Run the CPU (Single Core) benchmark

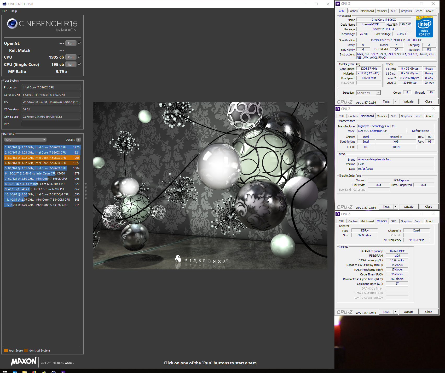point(71,65)
